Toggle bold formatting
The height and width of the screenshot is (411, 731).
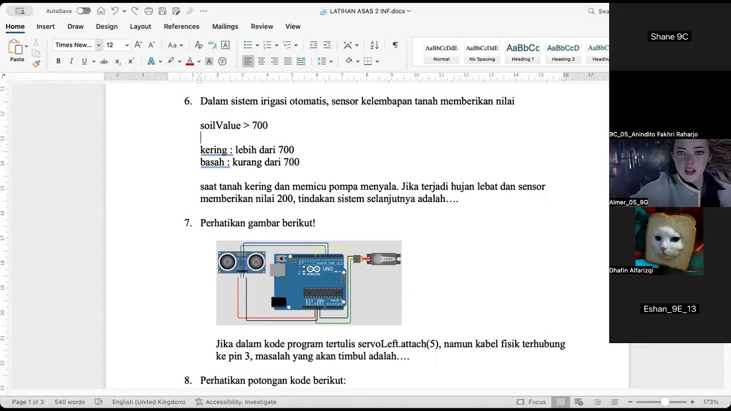coord(58,61)
